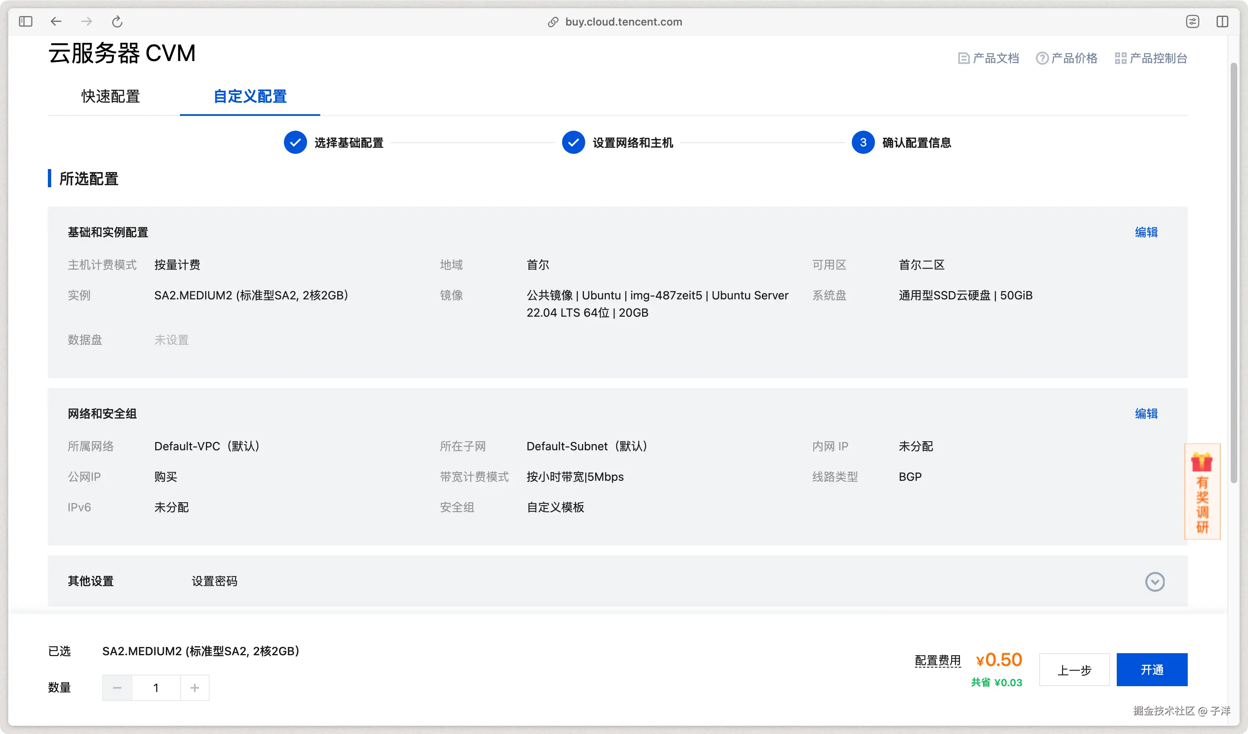1248x734 pixels.
Task: Decrease quantity with minus button
Action: click(x=117, y=687)
